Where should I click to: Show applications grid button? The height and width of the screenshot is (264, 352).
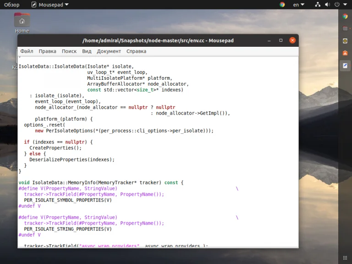pyautogui.click(x=345, y=258)
